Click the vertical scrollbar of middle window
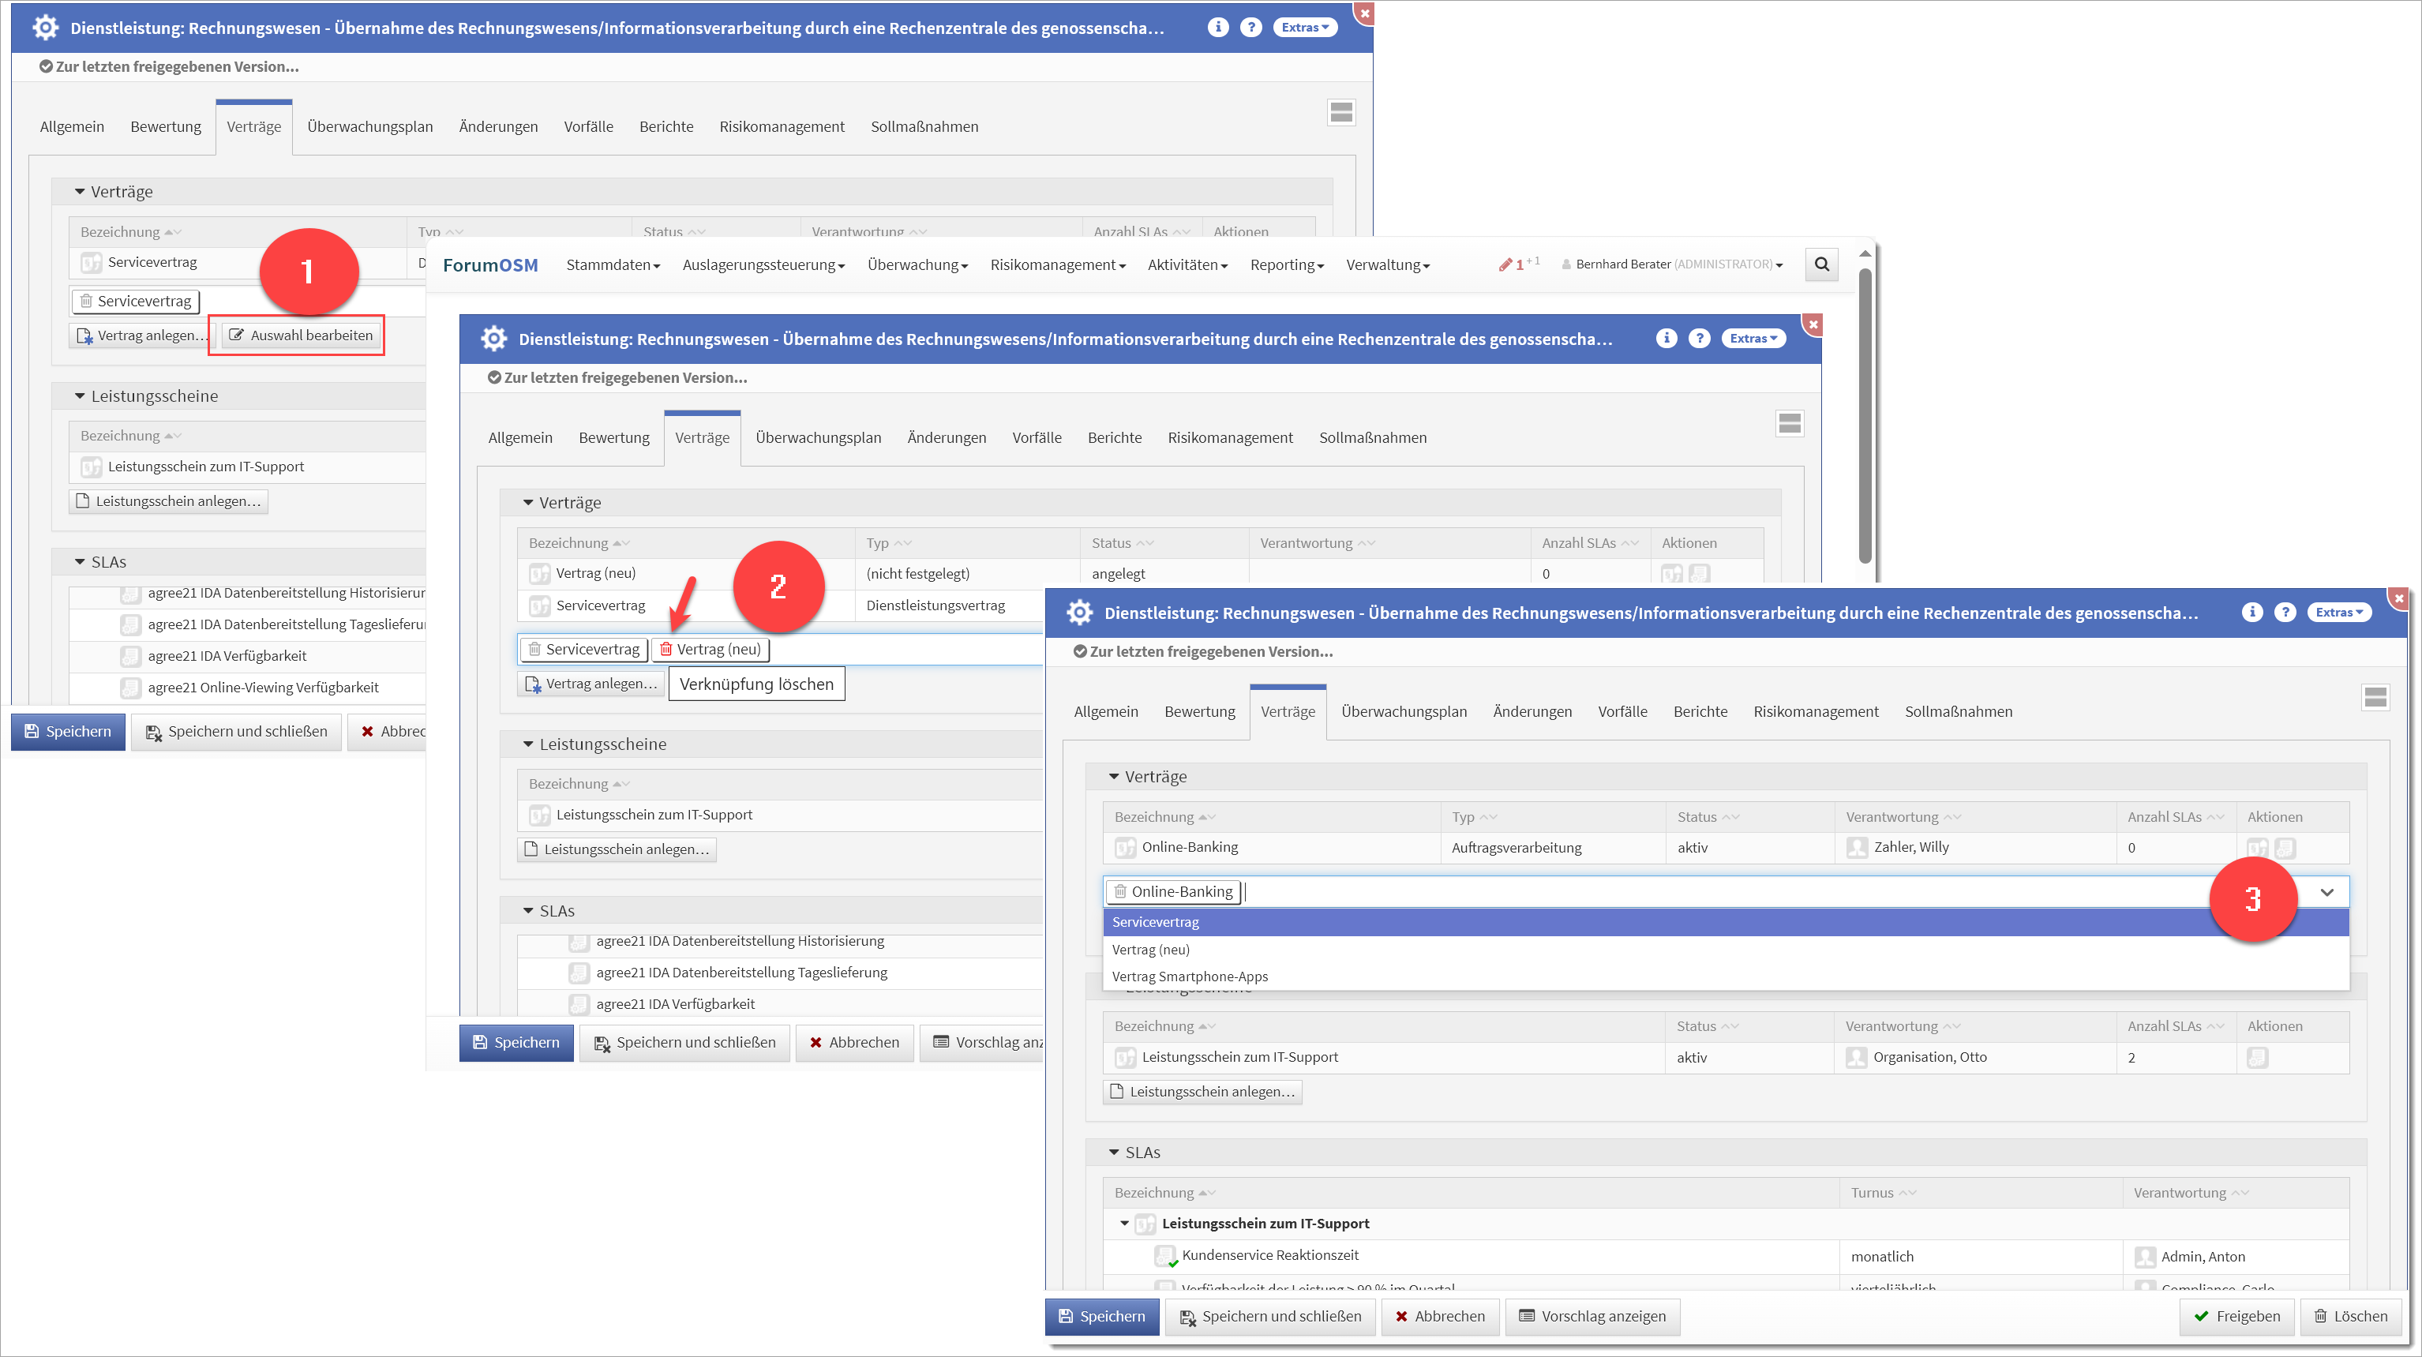The height and width of the screenshot is (1357, 2422). point(1865,414)
